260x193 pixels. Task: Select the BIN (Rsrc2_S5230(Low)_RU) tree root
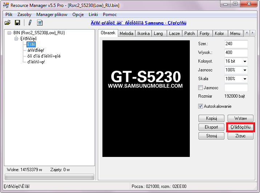coord(39,33)
